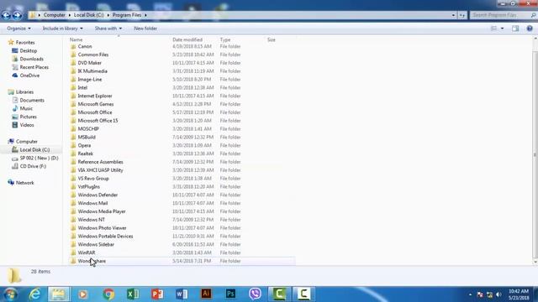
Task: Select the Microsoft Office 15 folder
Action: click(x=98, y=121)
